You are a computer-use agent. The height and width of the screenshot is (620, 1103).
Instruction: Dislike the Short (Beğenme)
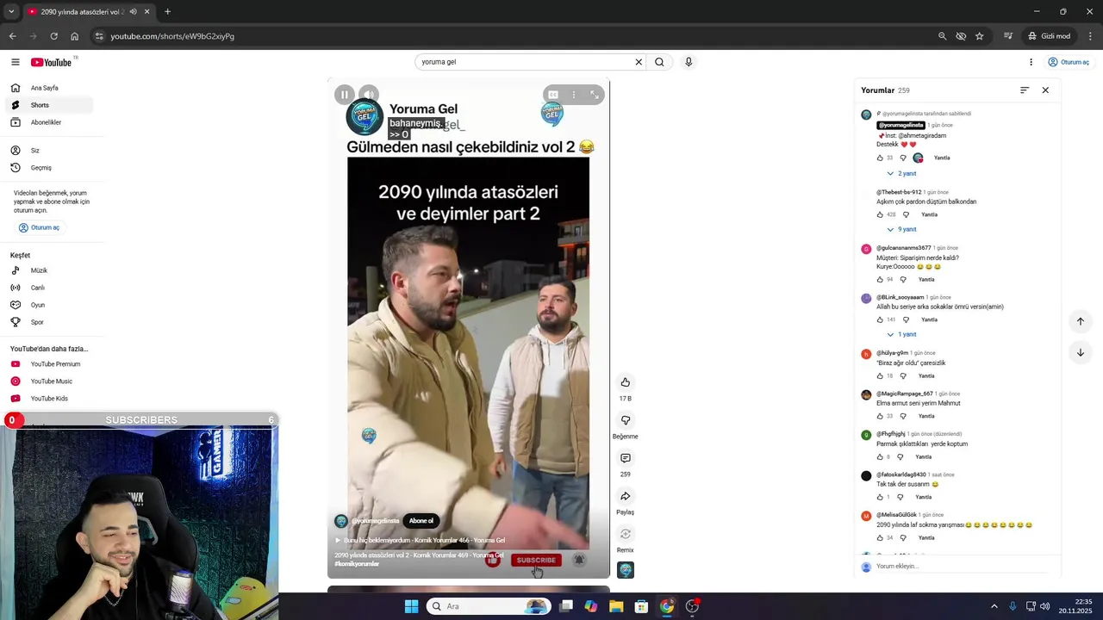pos(626,420)
